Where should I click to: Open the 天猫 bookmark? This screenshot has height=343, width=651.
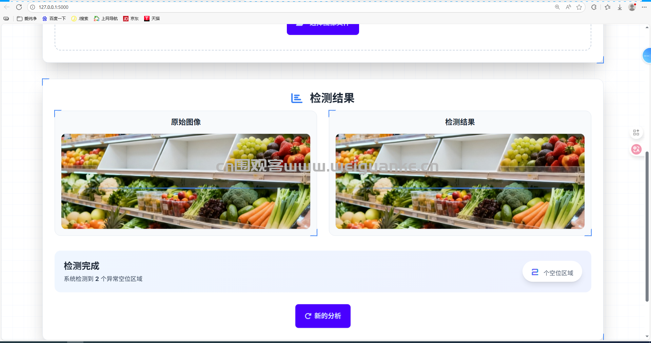pos(152,19)
